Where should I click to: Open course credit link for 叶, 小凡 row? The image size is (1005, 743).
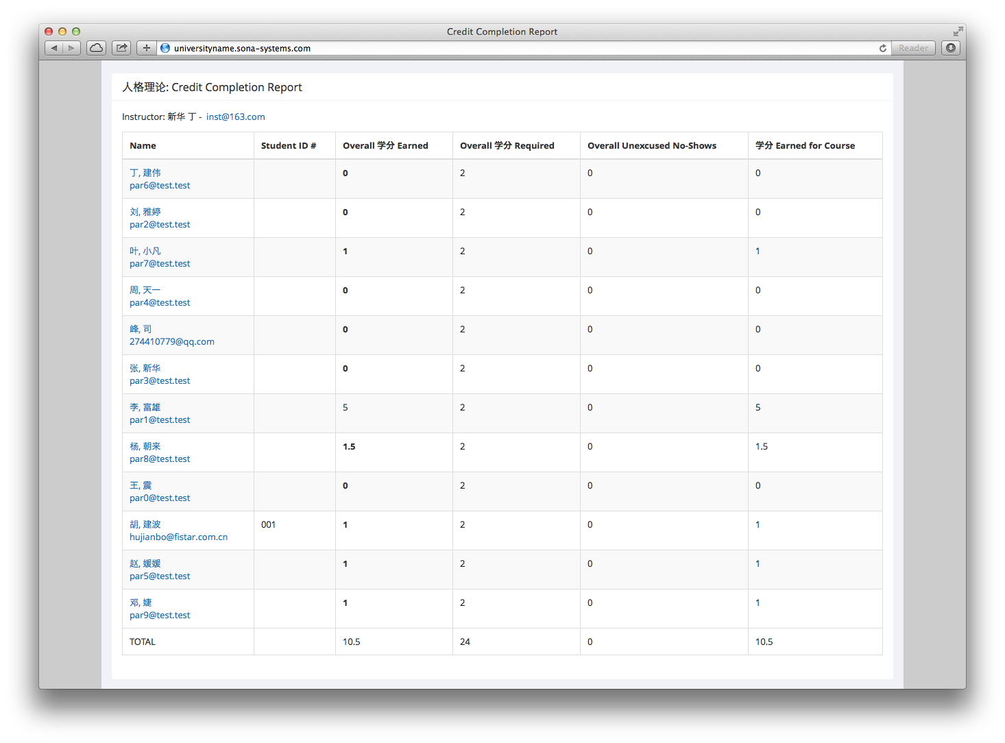click(x=758, y=251)
